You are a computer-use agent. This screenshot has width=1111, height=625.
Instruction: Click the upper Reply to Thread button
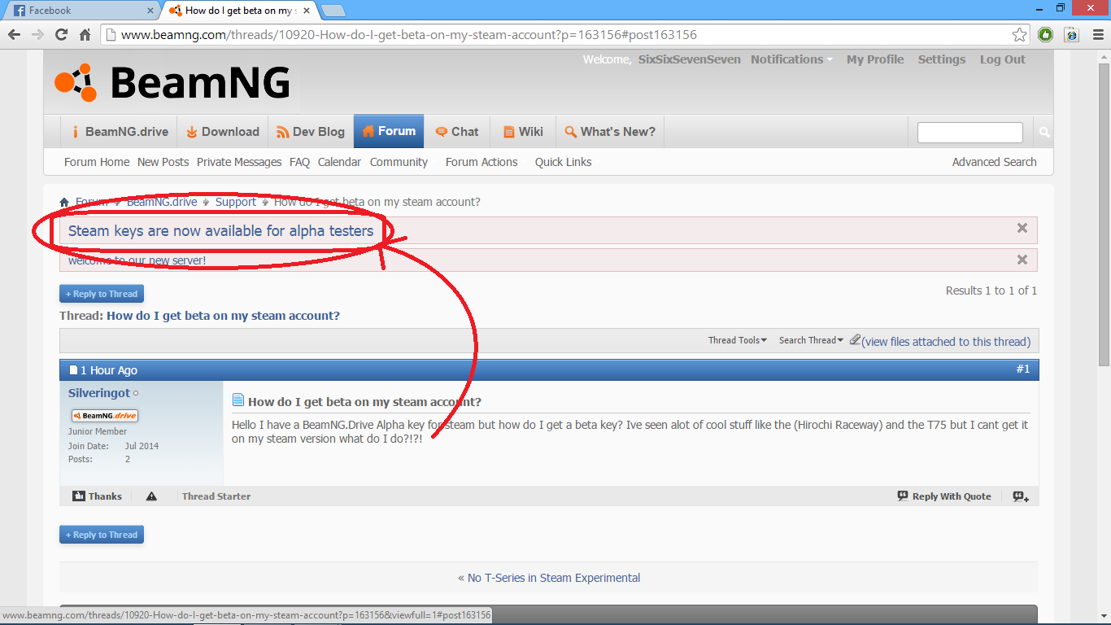[102, 294]
